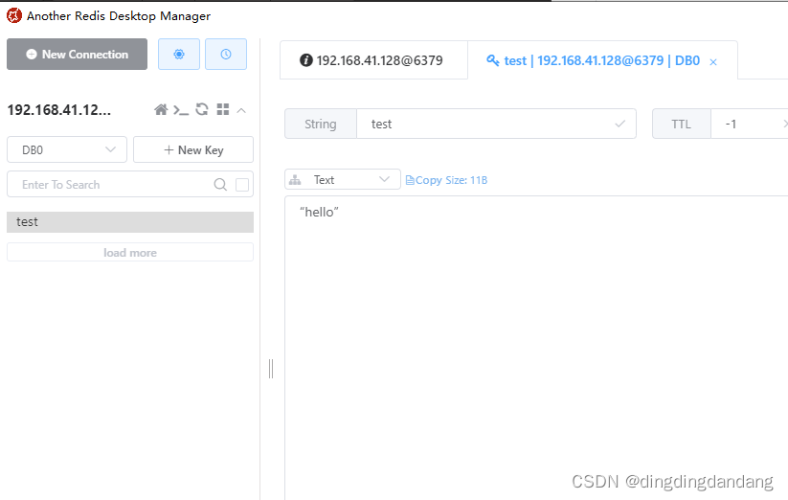The width and height of the screenshot is (788, 500).
Task: Open the connection grid menu icon
Action: 223,109
